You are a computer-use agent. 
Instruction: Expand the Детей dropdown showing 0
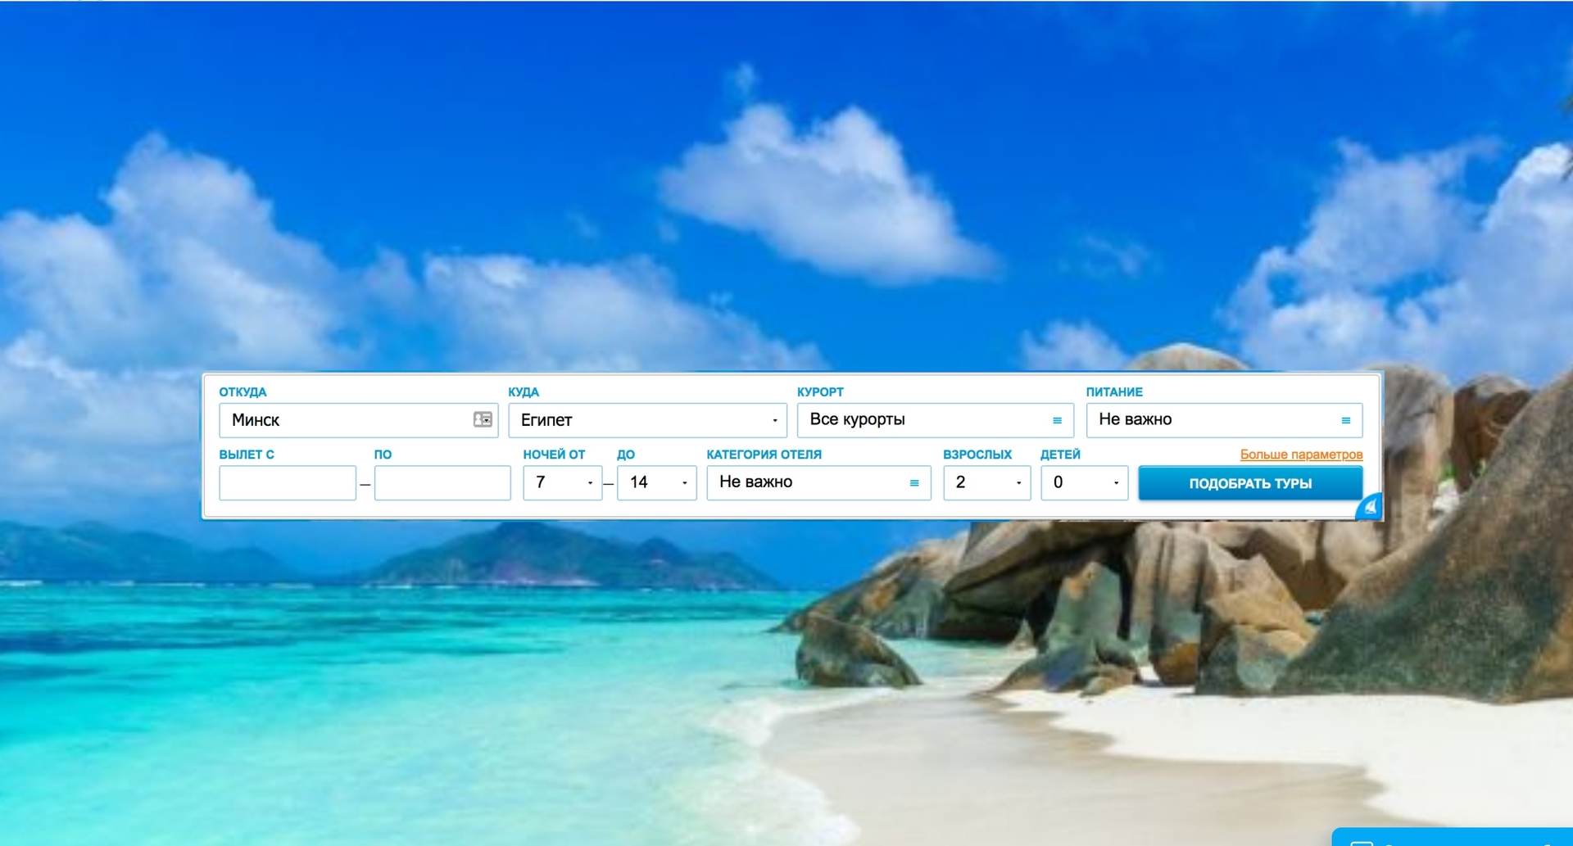pos(1084,482)
